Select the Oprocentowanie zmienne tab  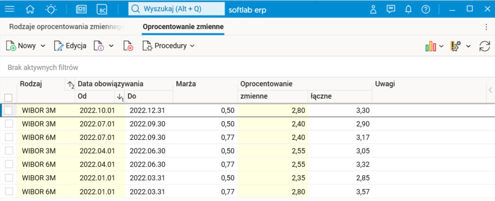183,27
